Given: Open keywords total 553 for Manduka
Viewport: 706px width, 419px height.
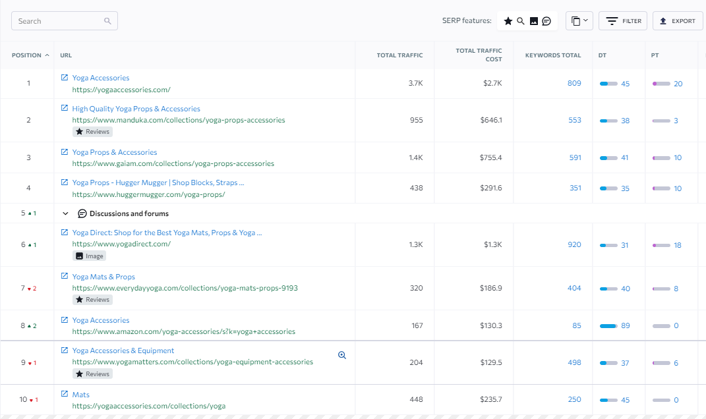Looking at the screenshot, I should click(575, 120).
